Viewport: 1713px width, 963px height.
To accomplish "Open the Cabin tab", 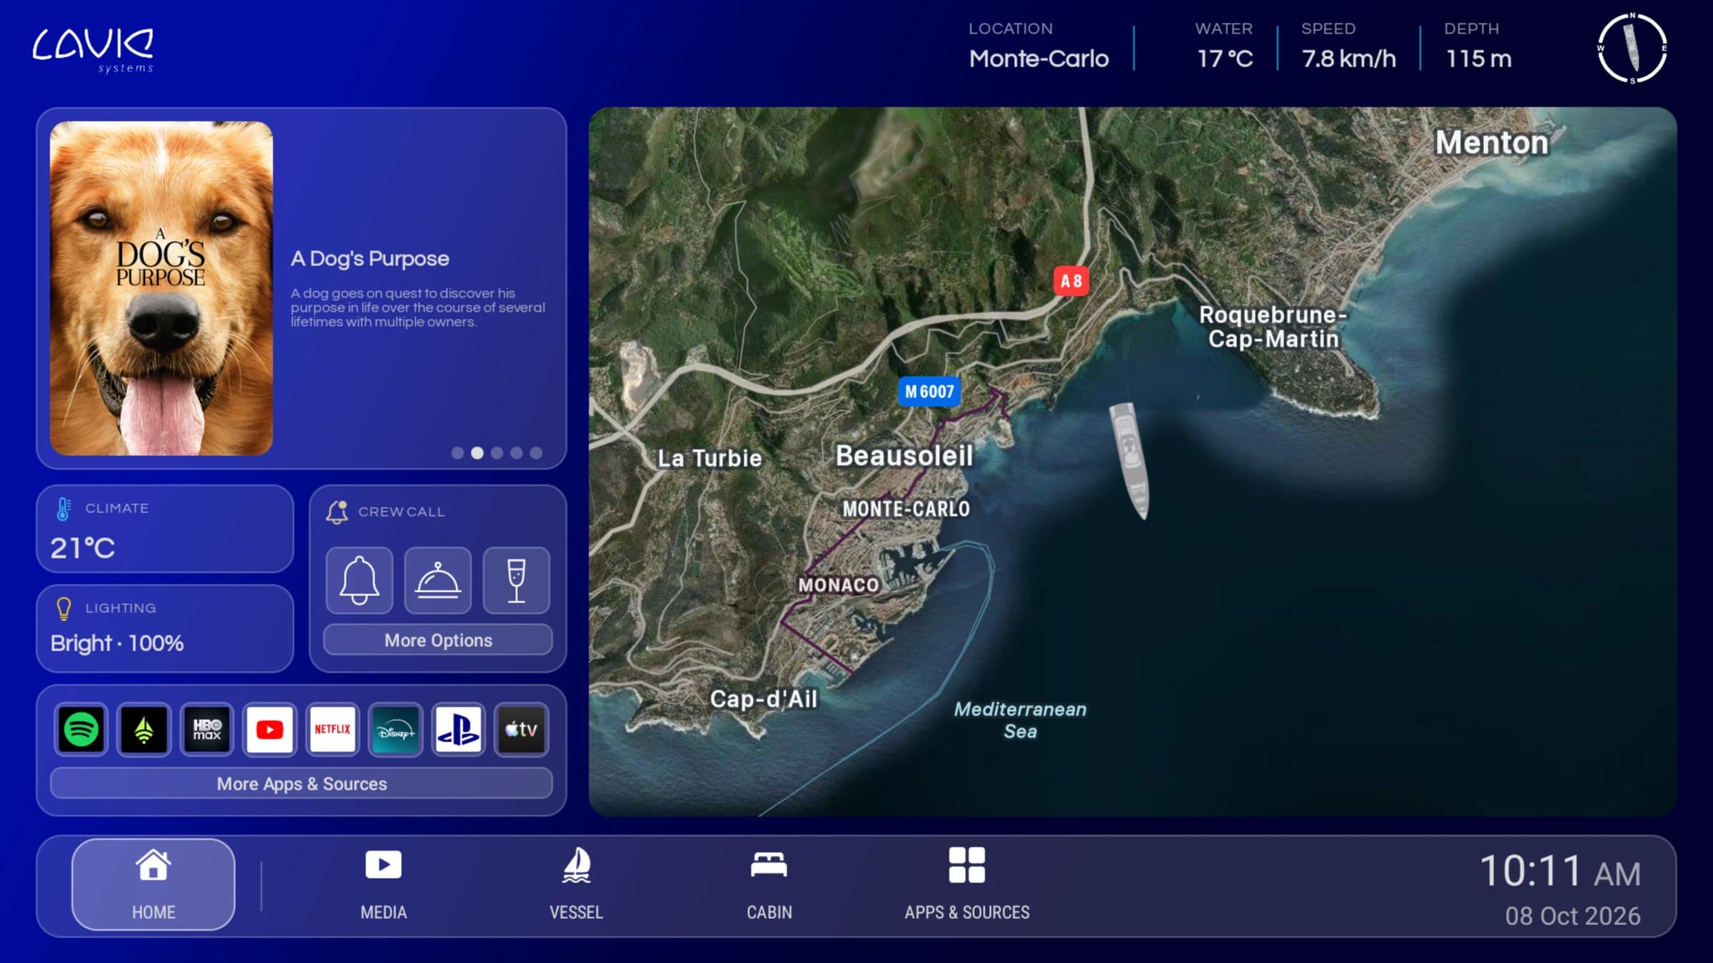I will [769, 885].
